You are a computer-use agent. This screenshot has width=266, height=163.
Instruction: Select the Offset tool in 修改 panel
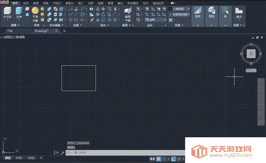[110, 20]
